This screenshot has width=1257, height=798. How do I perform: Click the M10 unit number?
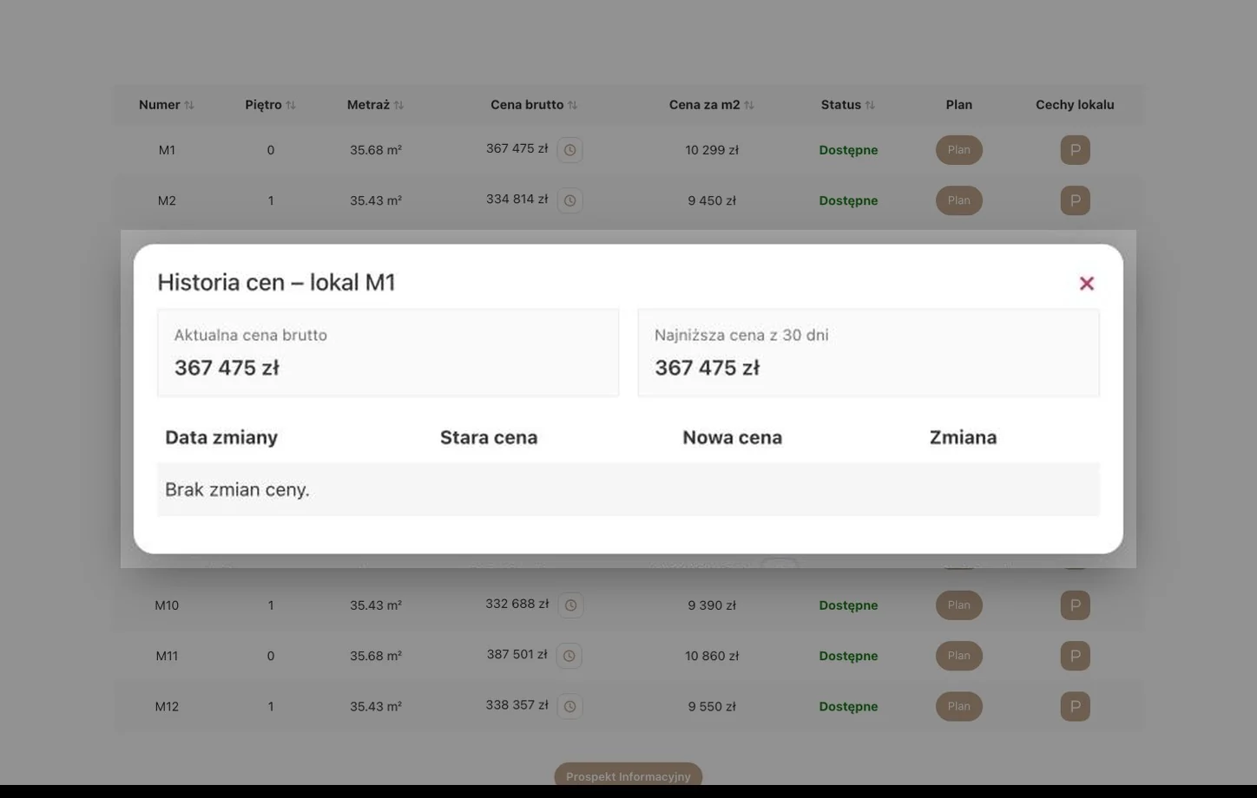(x=167, y=605)
